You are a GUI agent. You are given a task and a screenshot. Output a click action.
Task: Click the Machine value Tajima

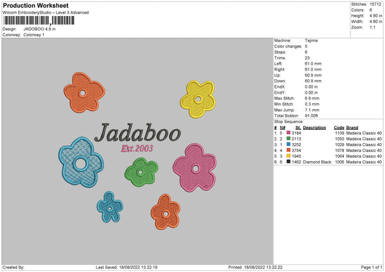(x=311, y=40)
